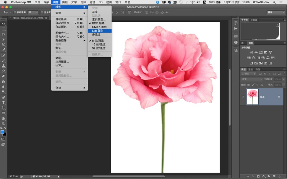Viewport: 287px width, 179px height.
Task: Toggle lock transparent pixels
Action: click(248, 85)
